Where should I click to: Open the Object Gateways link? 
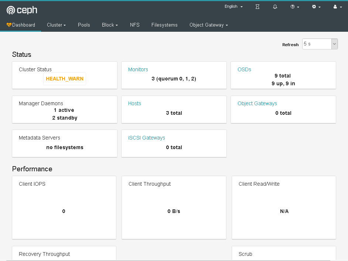point(257,103)
